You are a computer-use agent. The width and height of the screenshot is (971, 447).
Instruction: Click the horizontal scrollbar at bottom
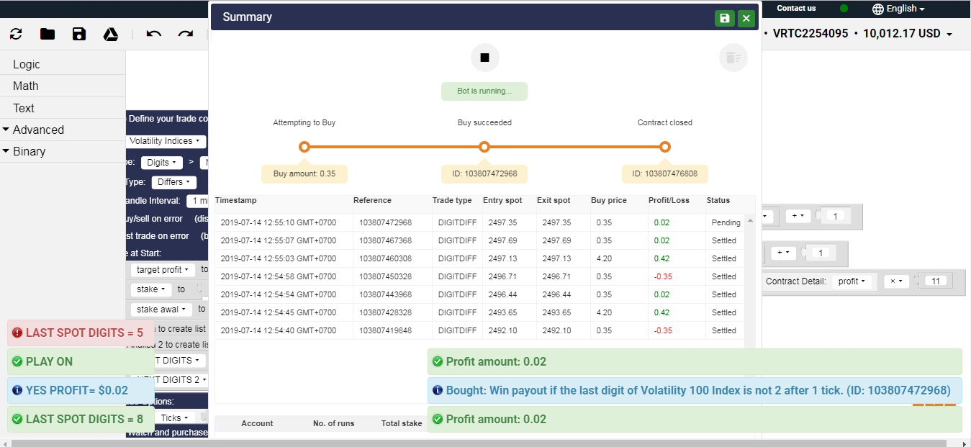(485, 442)
